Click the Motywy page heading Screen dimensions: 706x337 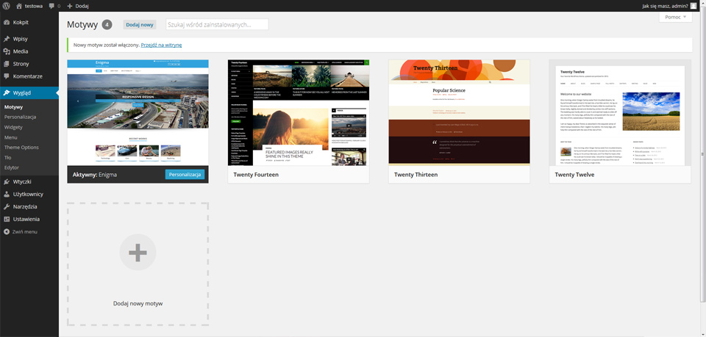click(x=82, y=25)
